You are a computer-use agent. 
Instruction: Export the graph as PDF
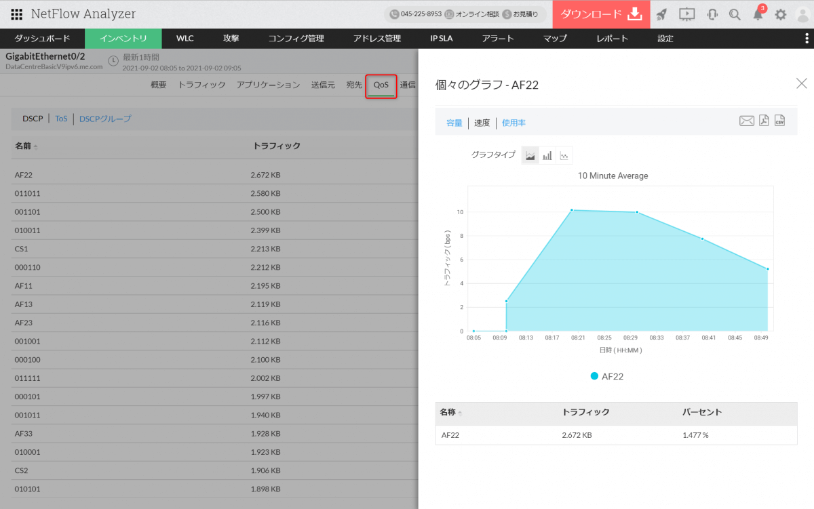point(764,121)
